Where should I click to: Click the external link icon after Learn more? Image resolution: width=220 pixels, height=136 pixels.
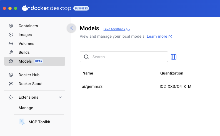[x=170, y=37]
